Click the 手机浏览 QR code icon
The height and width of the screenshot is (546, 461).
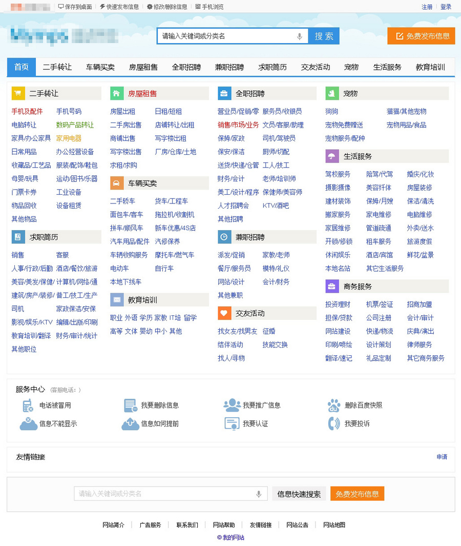pyautogui.click(x=198, y=7)
